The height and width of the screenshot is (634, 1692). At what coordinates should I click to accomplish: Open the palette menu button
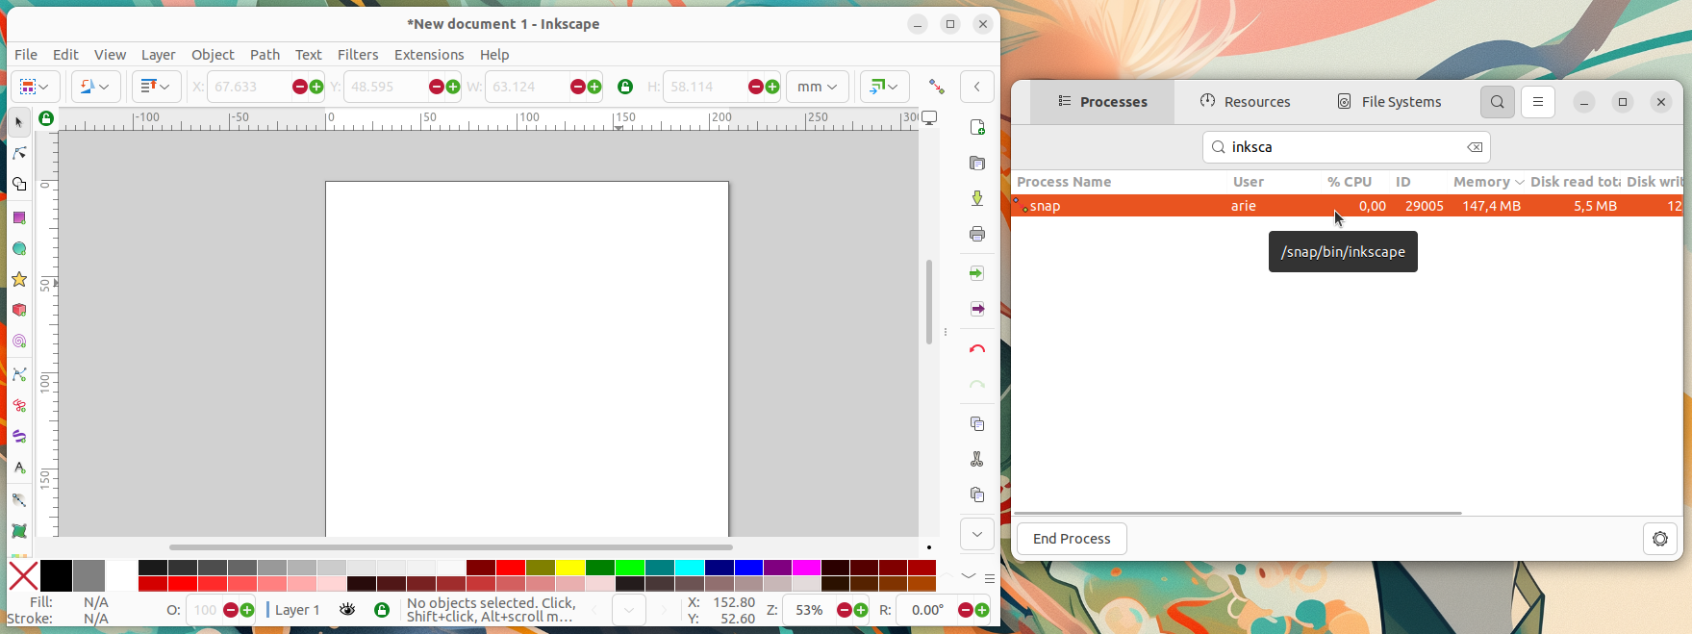[x=989, y=578]
